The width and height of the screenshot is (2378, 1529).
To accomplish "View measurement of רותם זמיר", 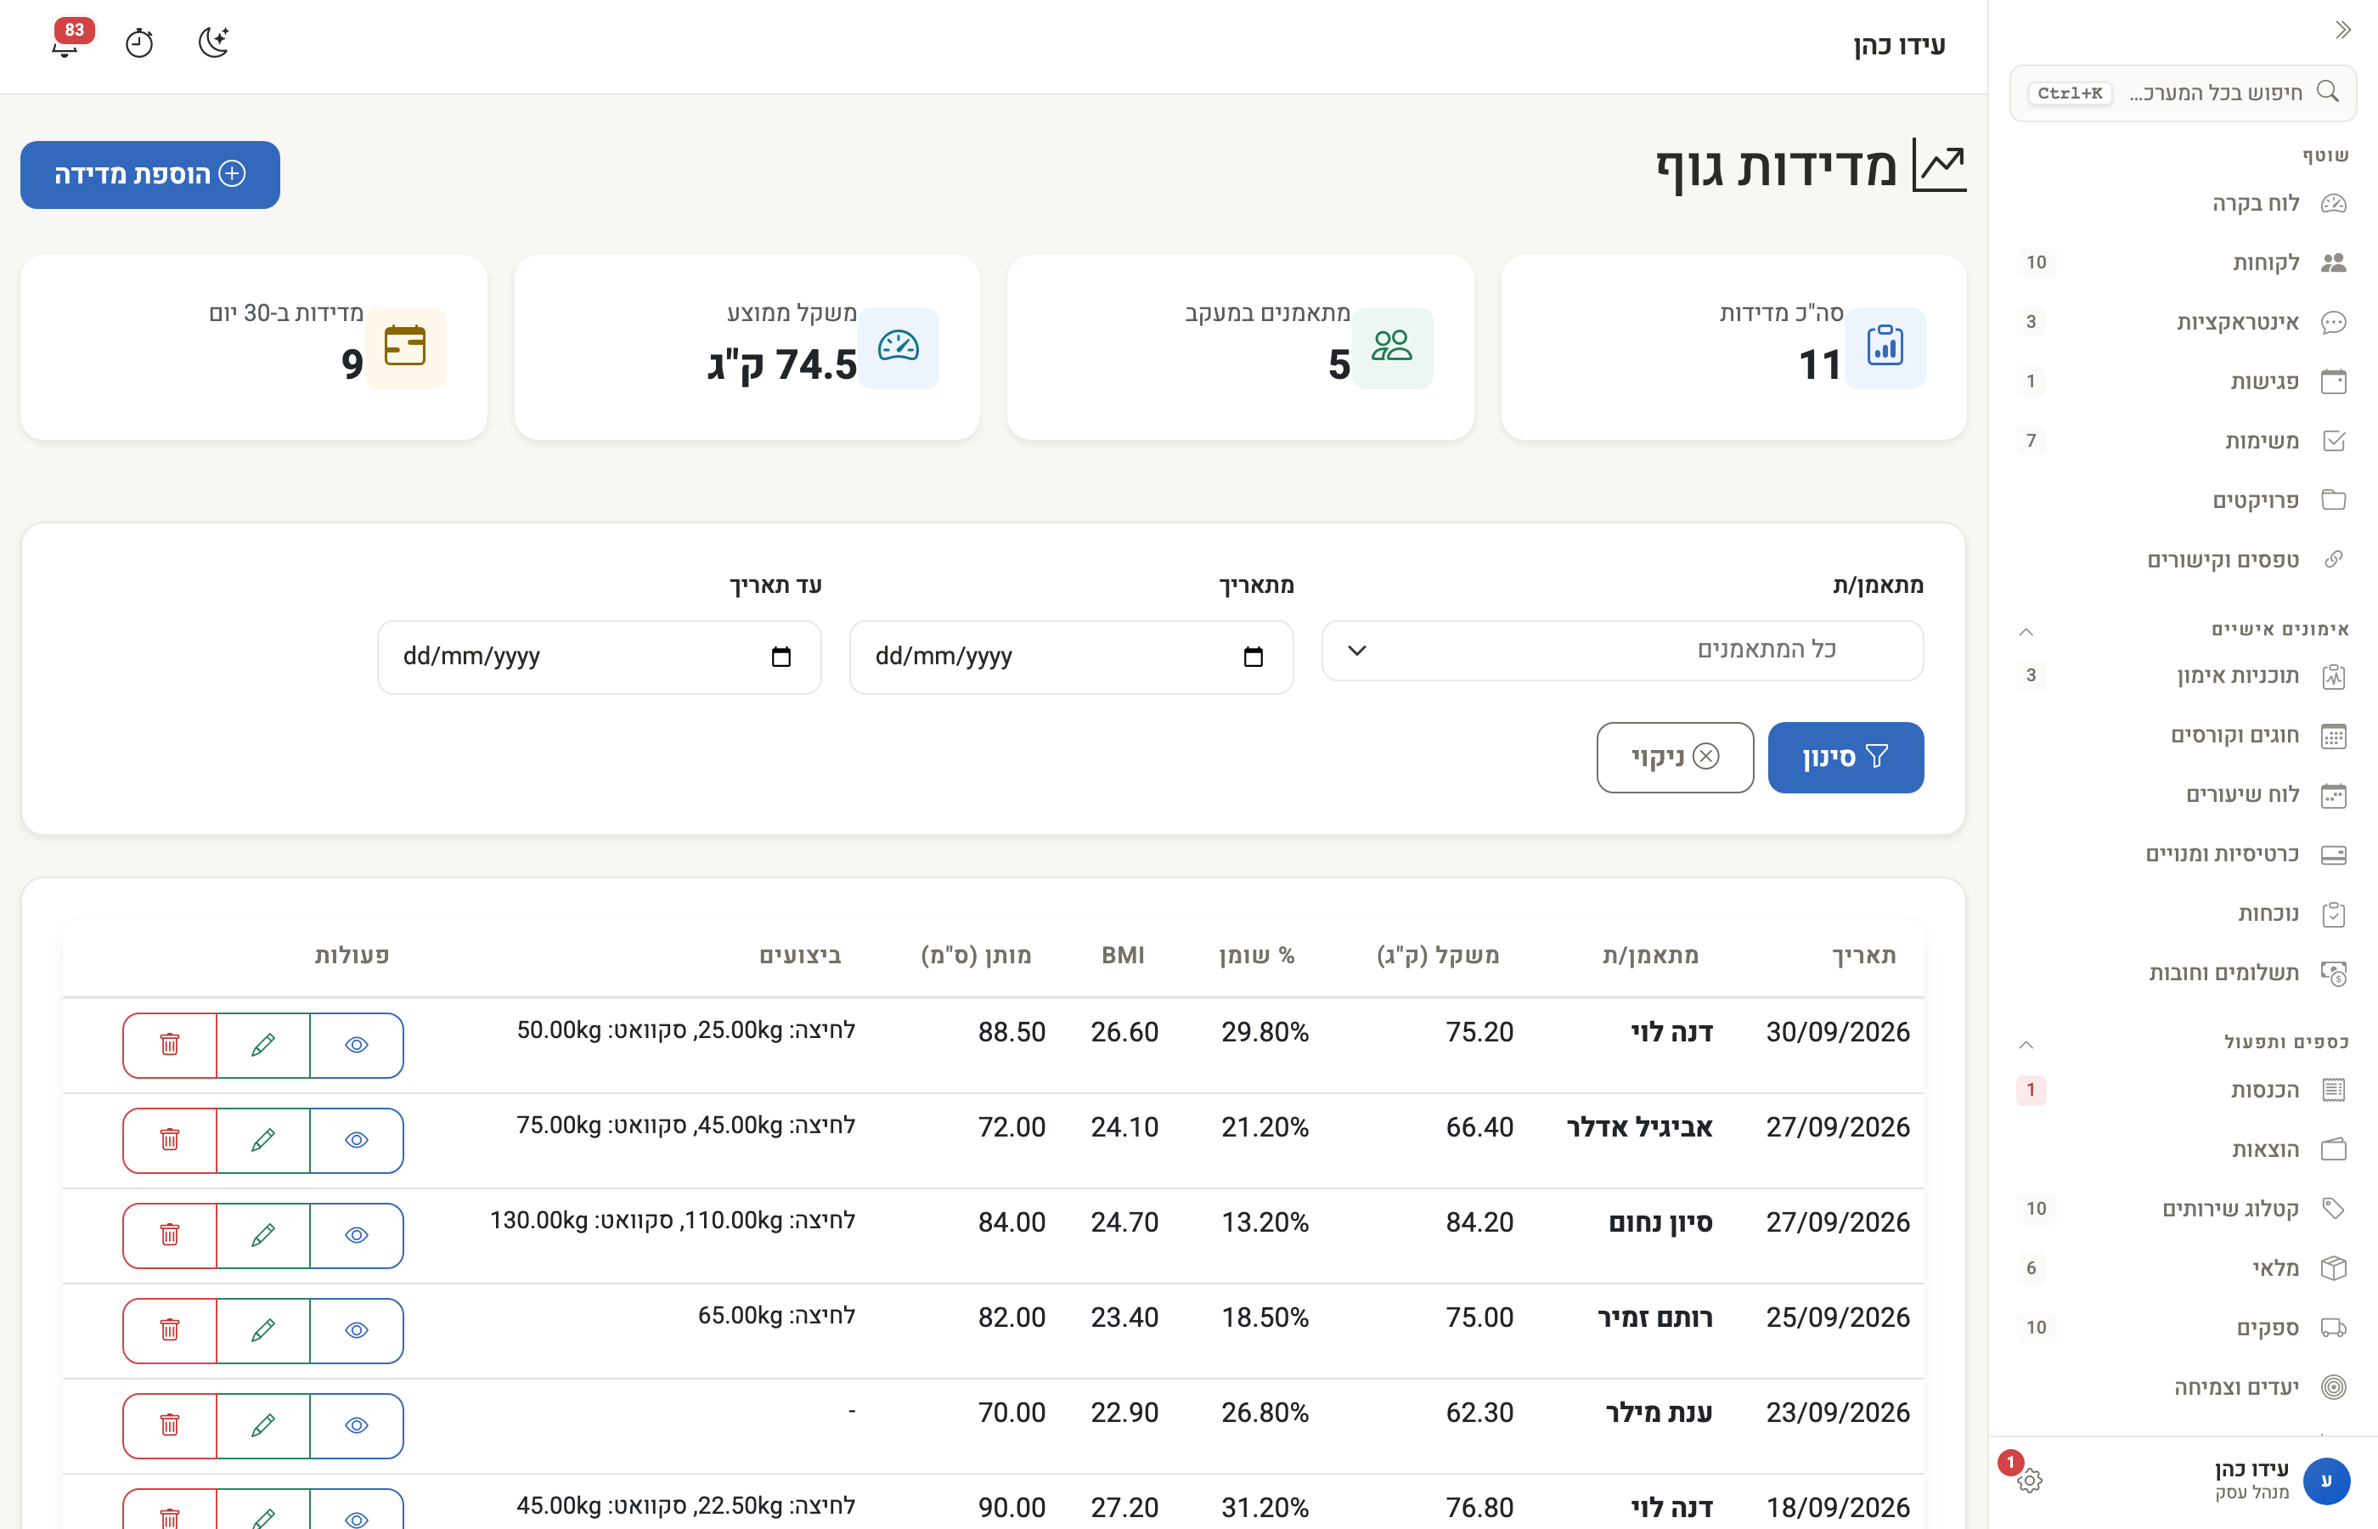I will click(x=357, y=1330).
